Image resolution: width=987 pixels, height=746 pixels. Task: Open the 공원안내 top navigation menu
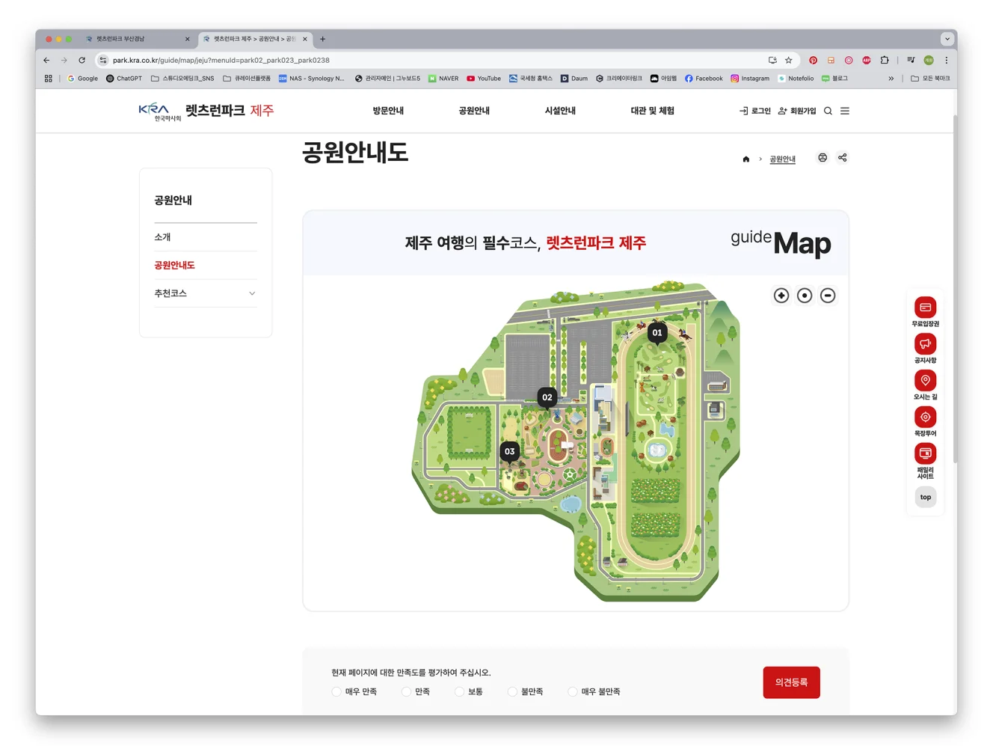(x=474, y=111)
